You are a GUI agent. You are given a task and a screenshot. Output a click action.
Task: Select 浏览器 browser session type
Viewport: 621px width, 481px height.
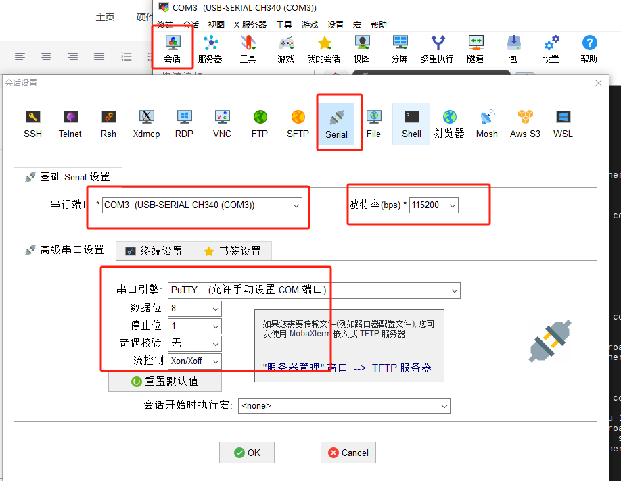pyautogui.click(x=448, y=124)
